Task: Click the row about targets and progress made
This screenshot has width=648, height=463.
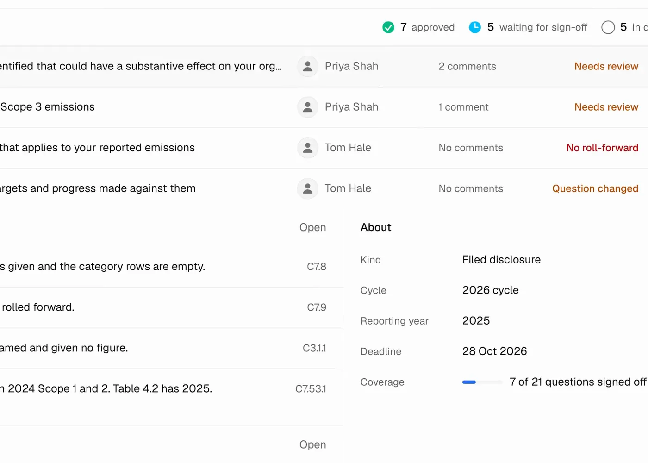Action: tap(324, 189)
